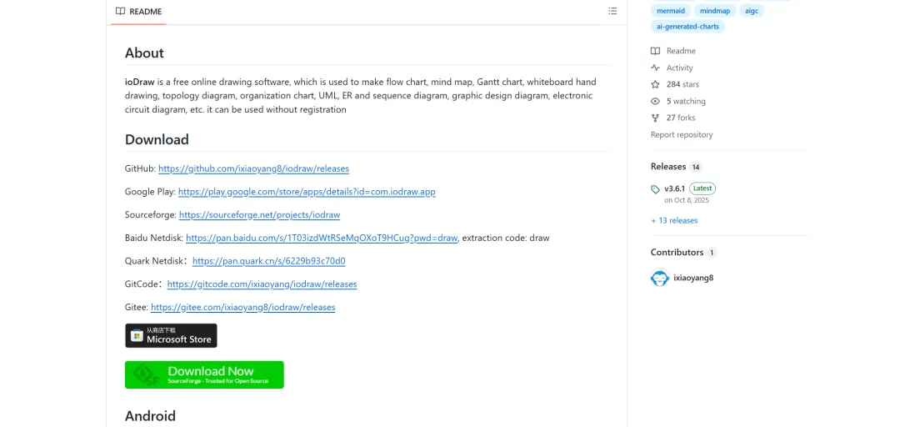The image size is (900, 427).
Task: Click the watching eye icon
Action: pos(656,101)
